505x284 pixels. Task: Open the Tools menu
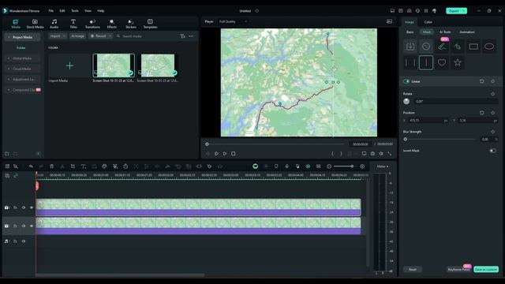click(x=75, y=10)
